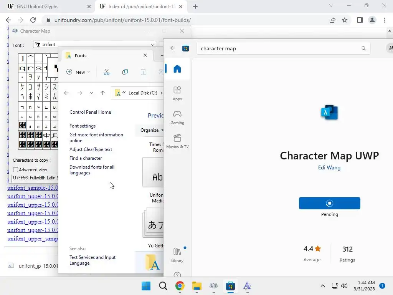Open Chrome tab search chevron
Viewport: 393px width, 295px height.
[x=331, y=6]
